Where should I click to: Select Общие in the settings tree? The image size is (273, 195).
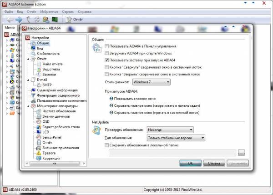click(x=43, y=43)
